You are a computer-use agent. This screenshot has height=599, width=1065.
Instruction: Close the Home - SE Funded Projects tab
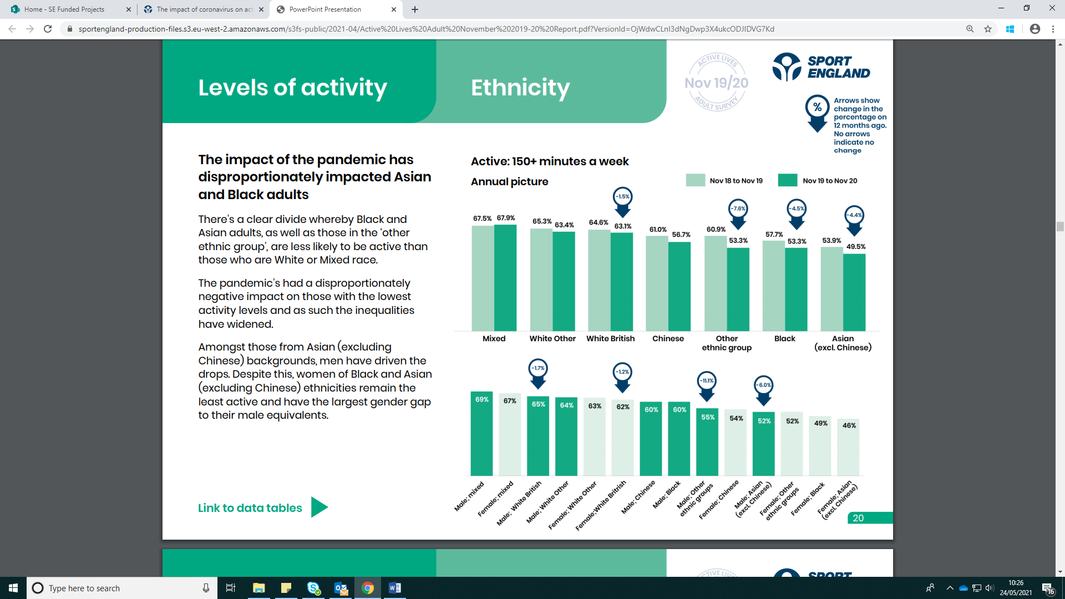pyautogui.click(x=129, y=9)
